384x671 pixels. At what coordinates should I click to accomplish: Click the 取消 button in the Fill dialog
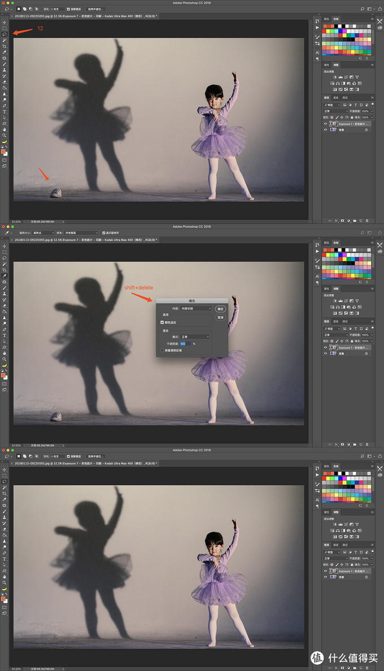220,317
